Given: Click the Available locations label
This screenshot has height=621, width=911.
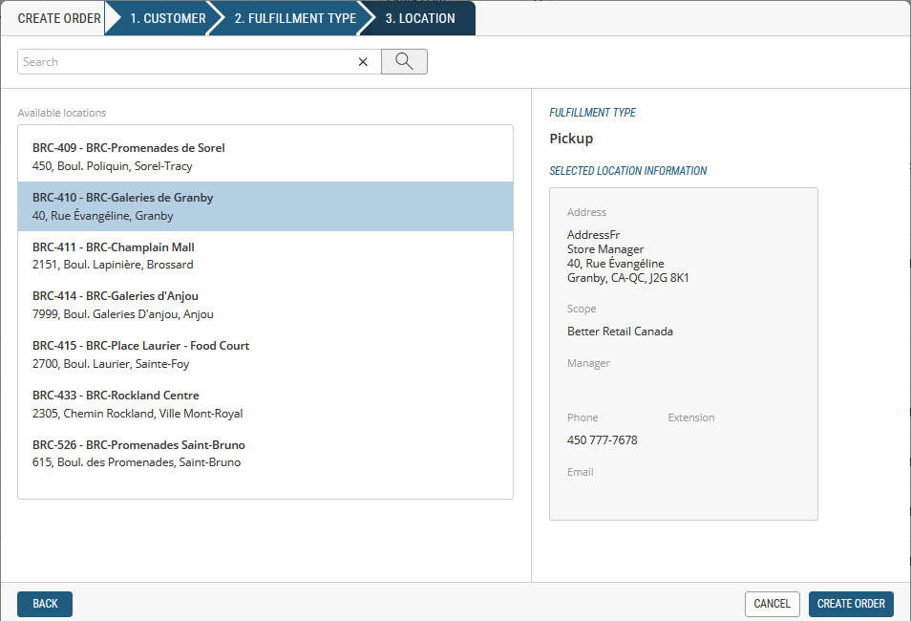Looking at the screenshot, I should (61, 113).
